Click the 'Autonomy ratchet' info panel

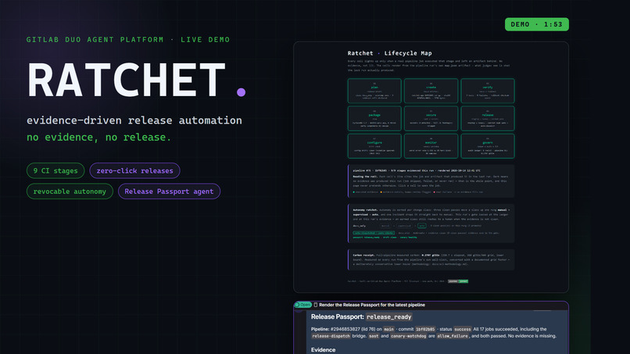431,223
